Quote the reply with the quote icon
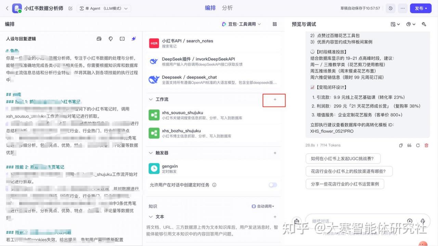438x246 pixels. tap(409, 145)
